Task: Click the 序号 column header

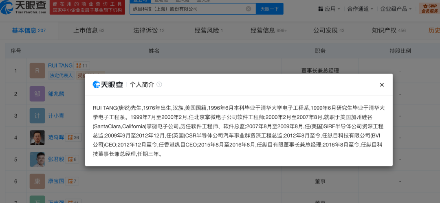Action: pyautogui.click(x=16, y=51)
